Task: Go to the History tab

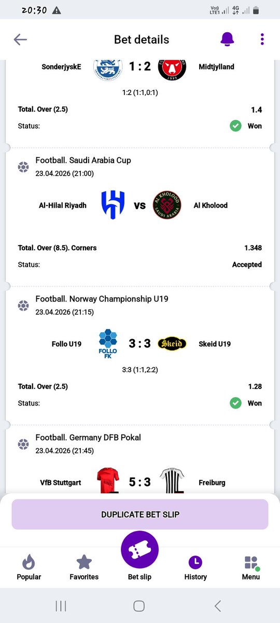Action: point(195,567)
